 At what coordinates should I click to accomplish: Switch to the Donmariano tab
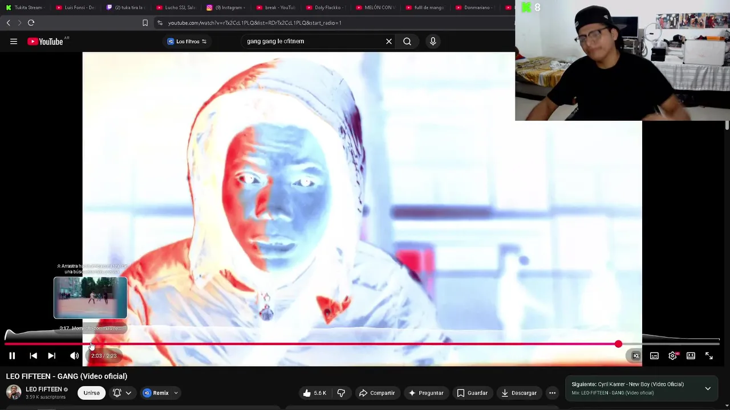click(x=474, y=7)
